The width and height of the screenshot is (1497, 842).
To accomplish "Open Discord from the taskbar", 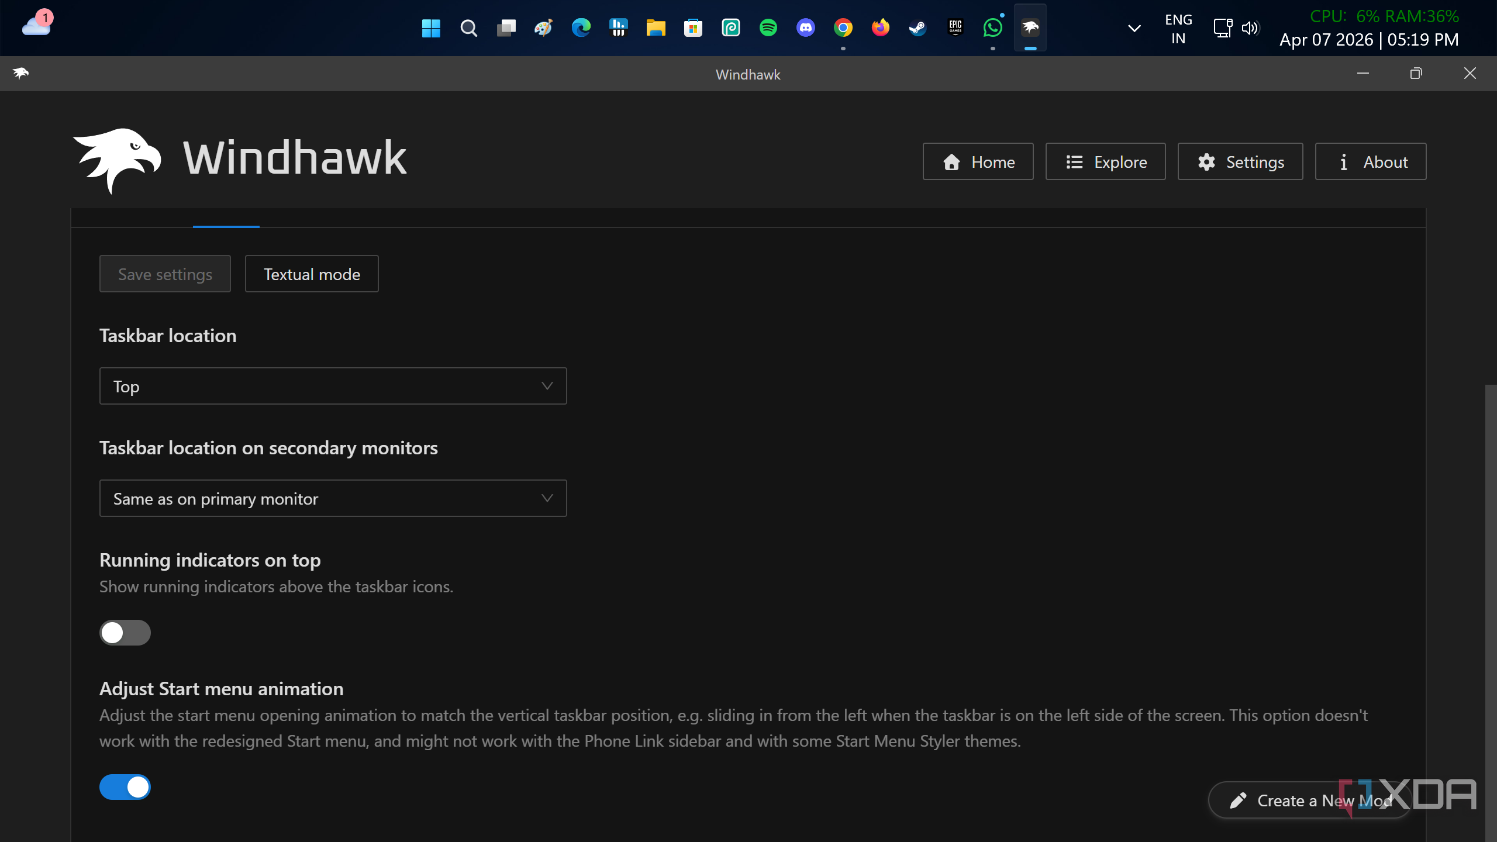I will pyautogui.click(x=805, y=28).
